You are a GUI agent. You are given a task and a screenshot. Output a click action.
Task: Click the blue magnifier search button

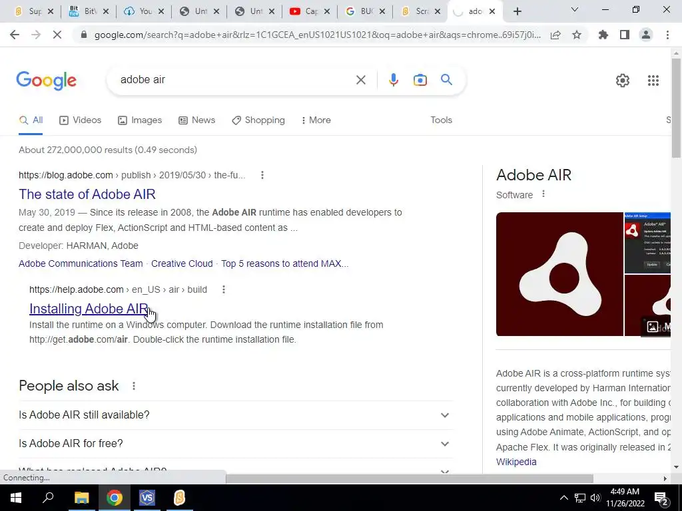pos(446,80)
